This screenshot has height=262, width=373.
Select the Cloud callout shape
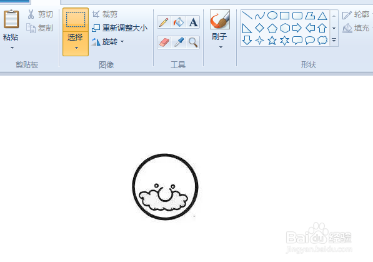pyautogui.click(x=322, y=40)
